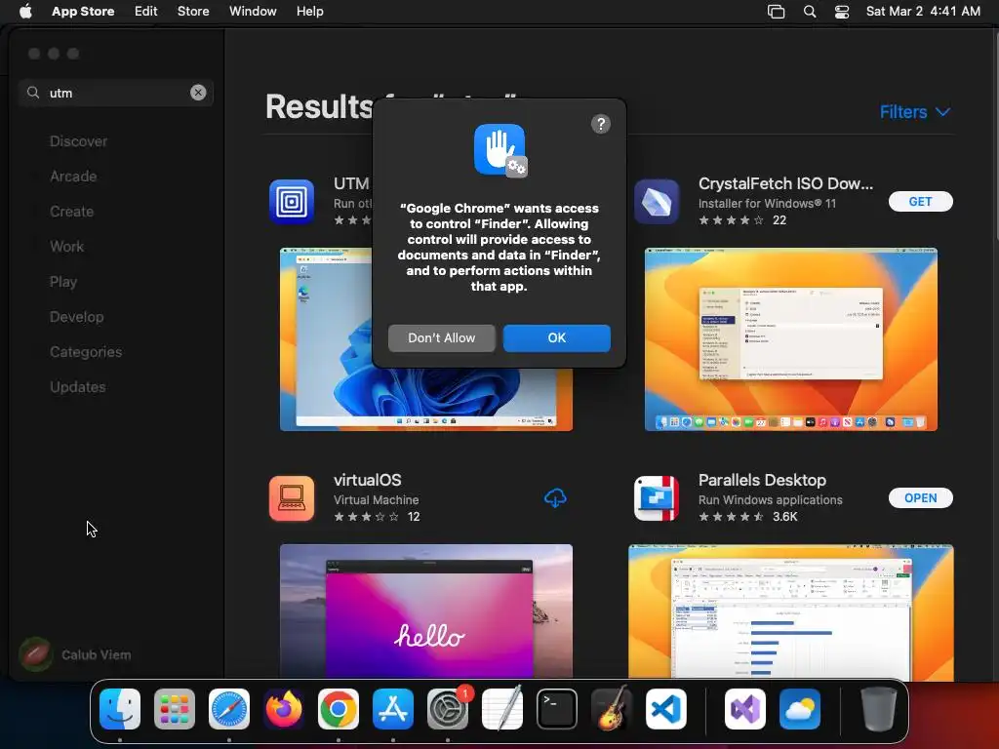The image size is (999, 749).
Task: Open the Develop sidebar section
Action: [x=76, y=317]
